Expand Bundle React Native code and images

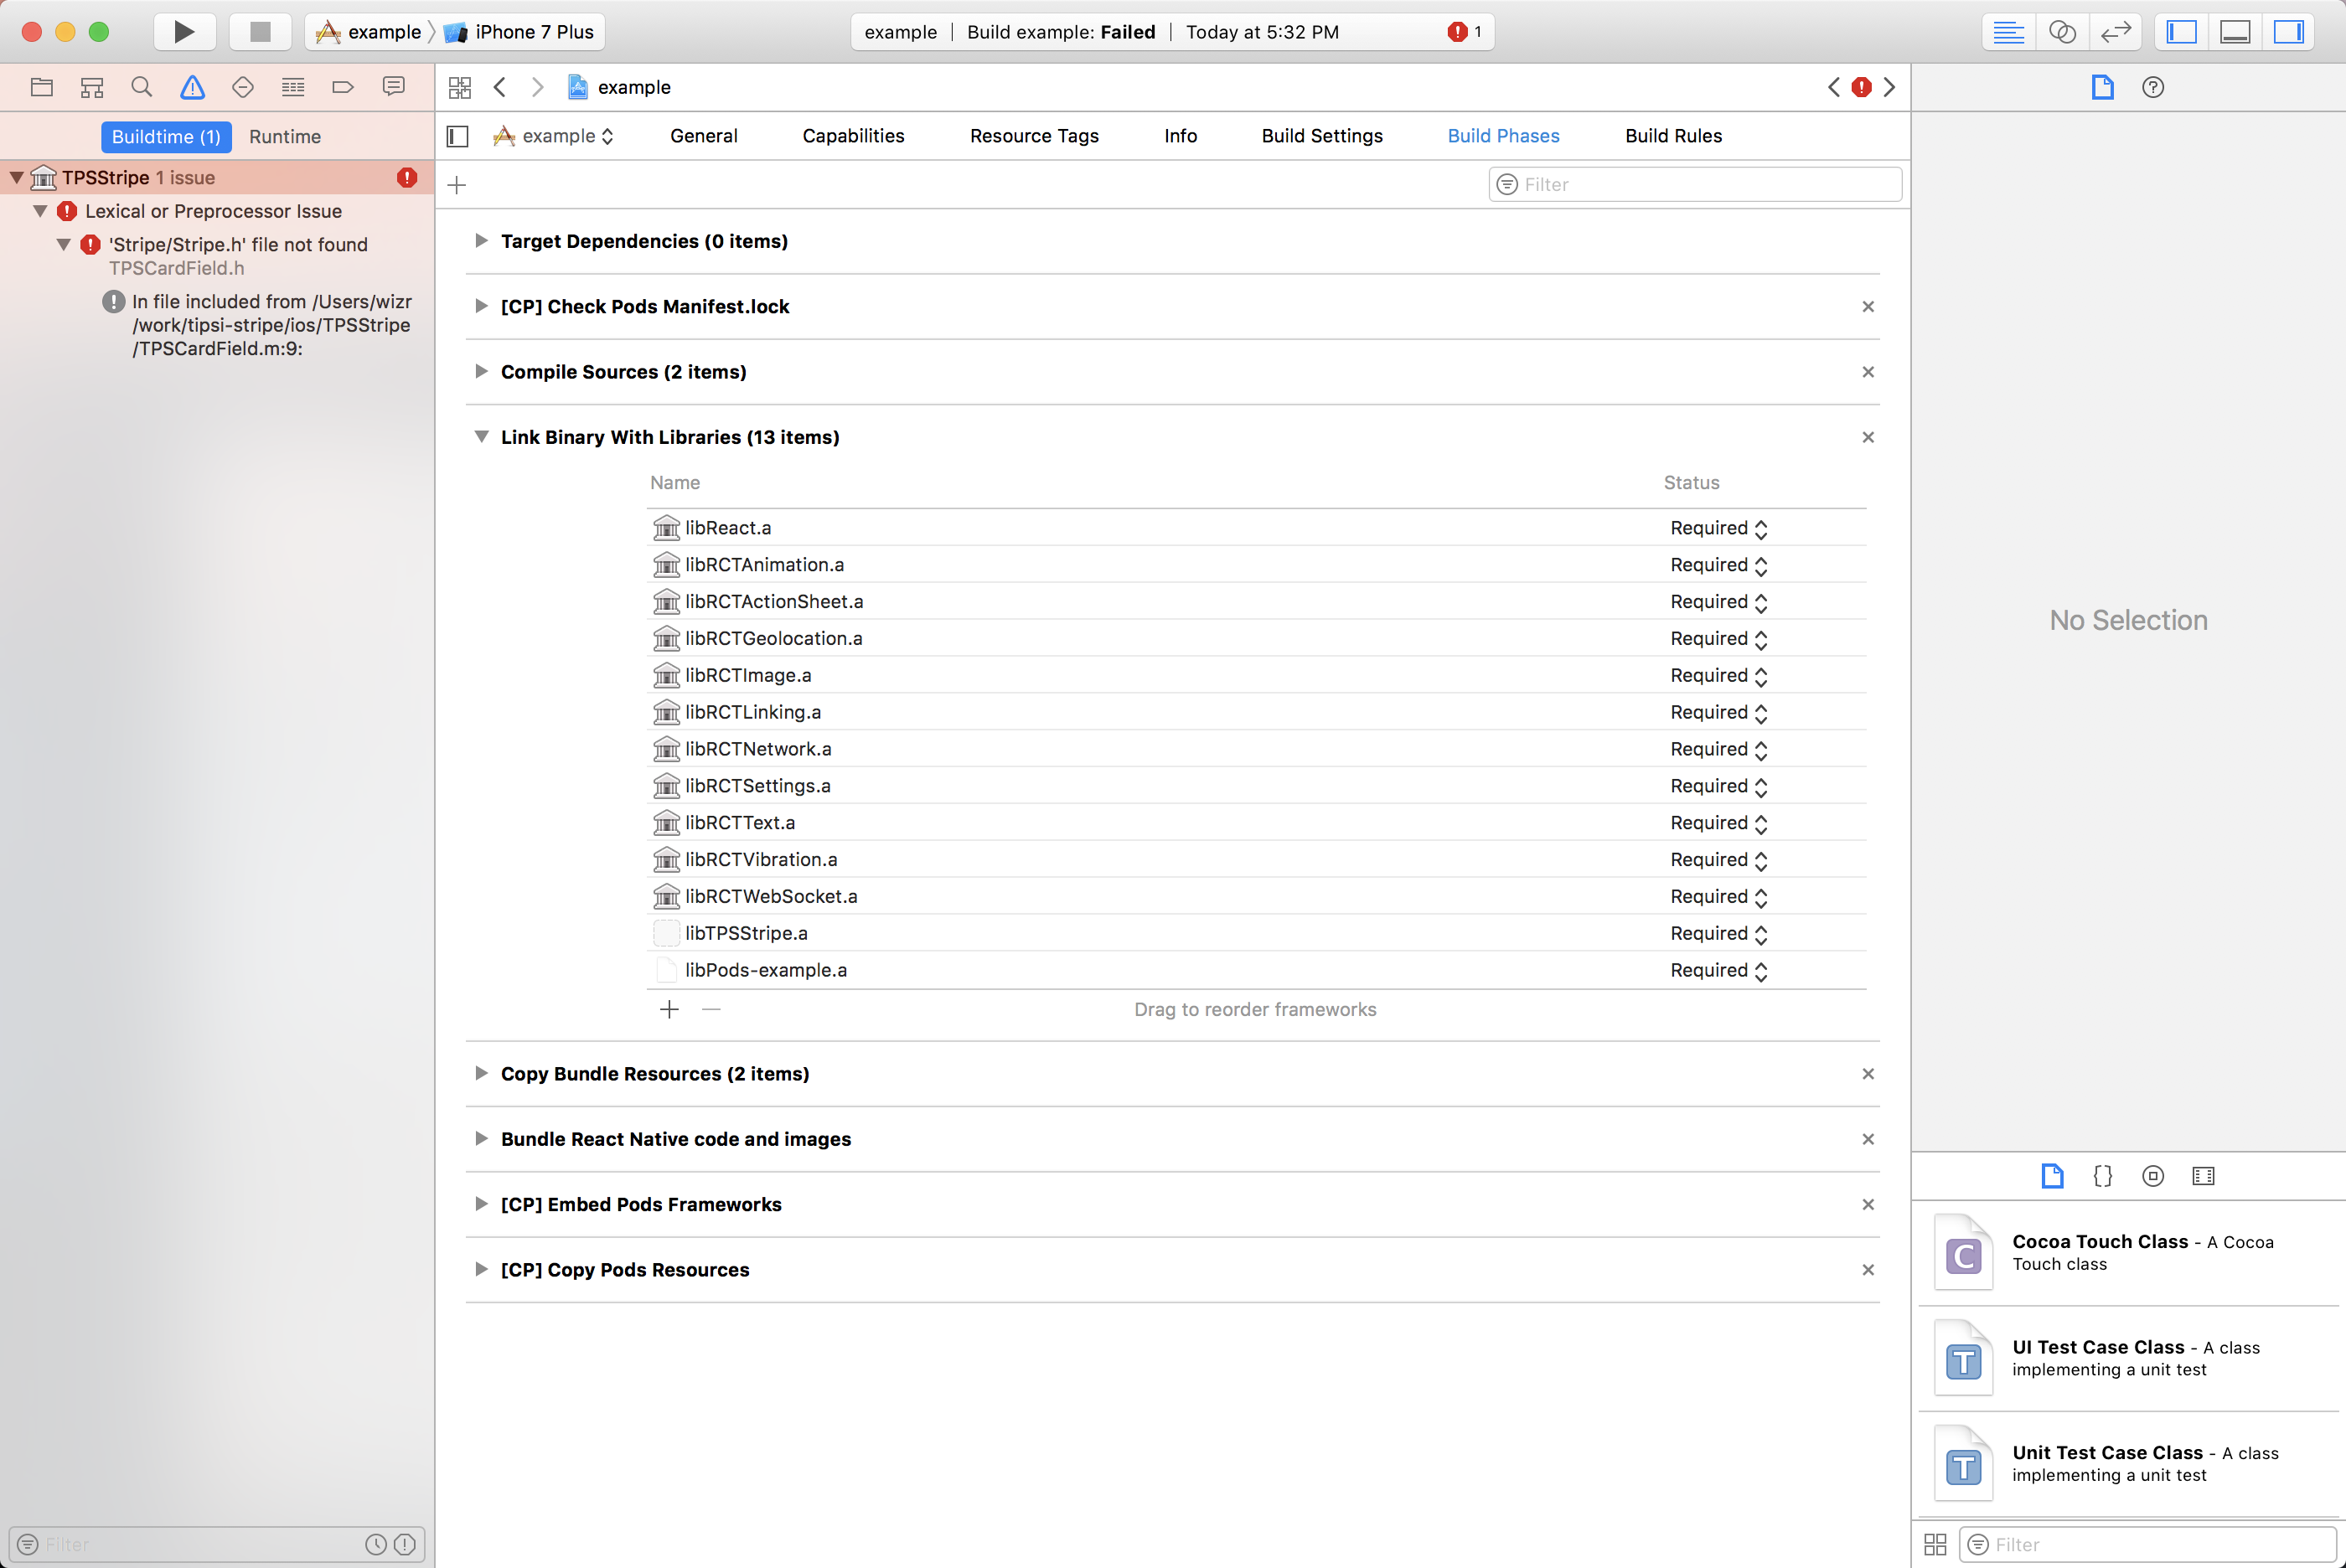481,1139
